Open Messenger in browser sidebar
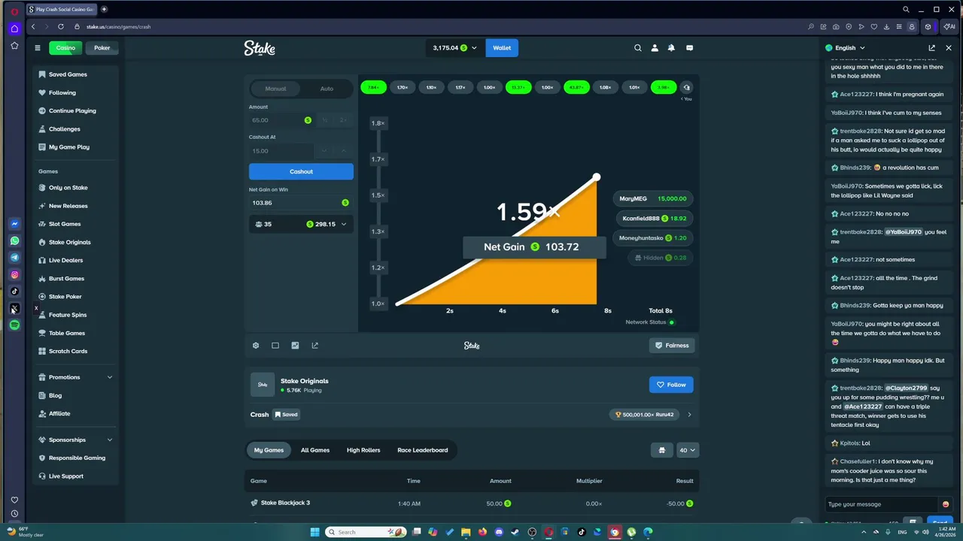 (14, 224)
